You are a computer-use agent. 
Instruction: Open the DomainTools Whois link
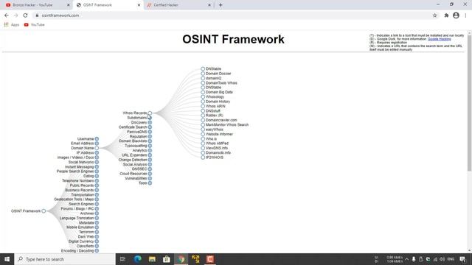pyautogui.click(x=221, y=83)
